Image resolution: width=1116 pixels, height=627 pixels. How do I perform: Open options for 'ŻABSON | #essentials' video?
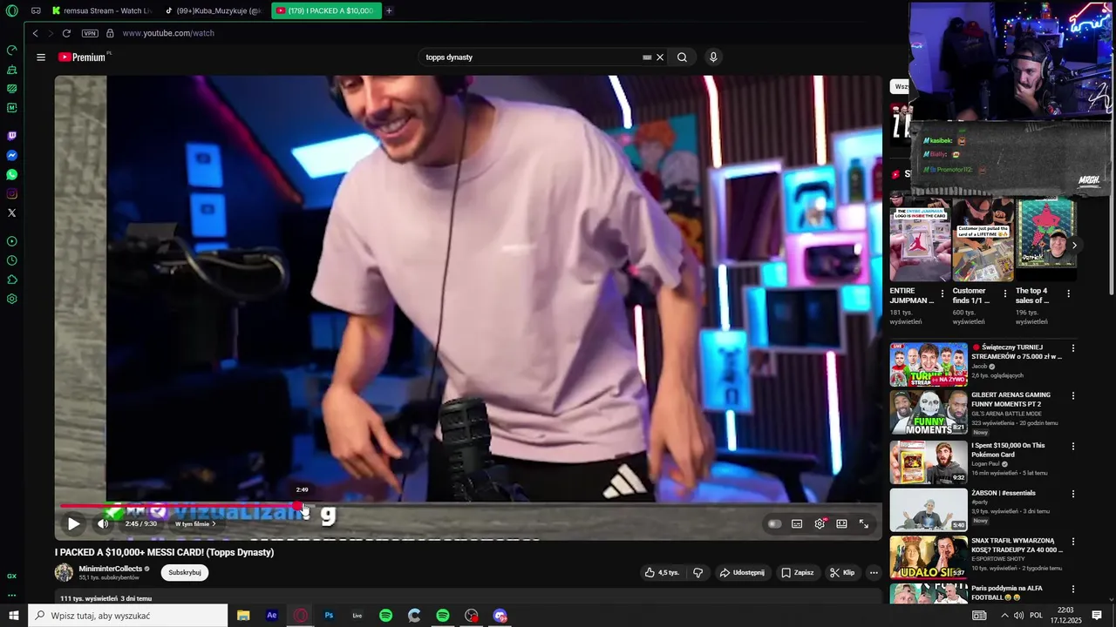click(1073, 494)
